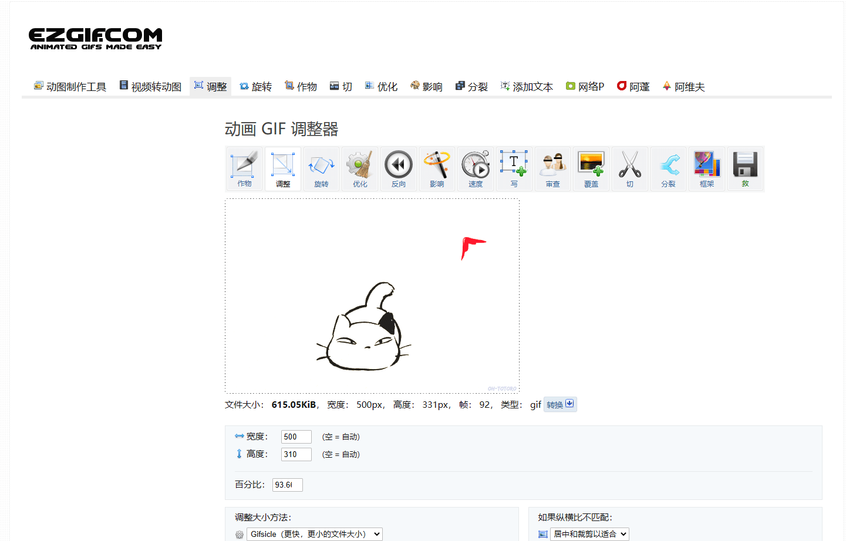Open the 影响 (effects) wand icon

[x=437, y=168]
